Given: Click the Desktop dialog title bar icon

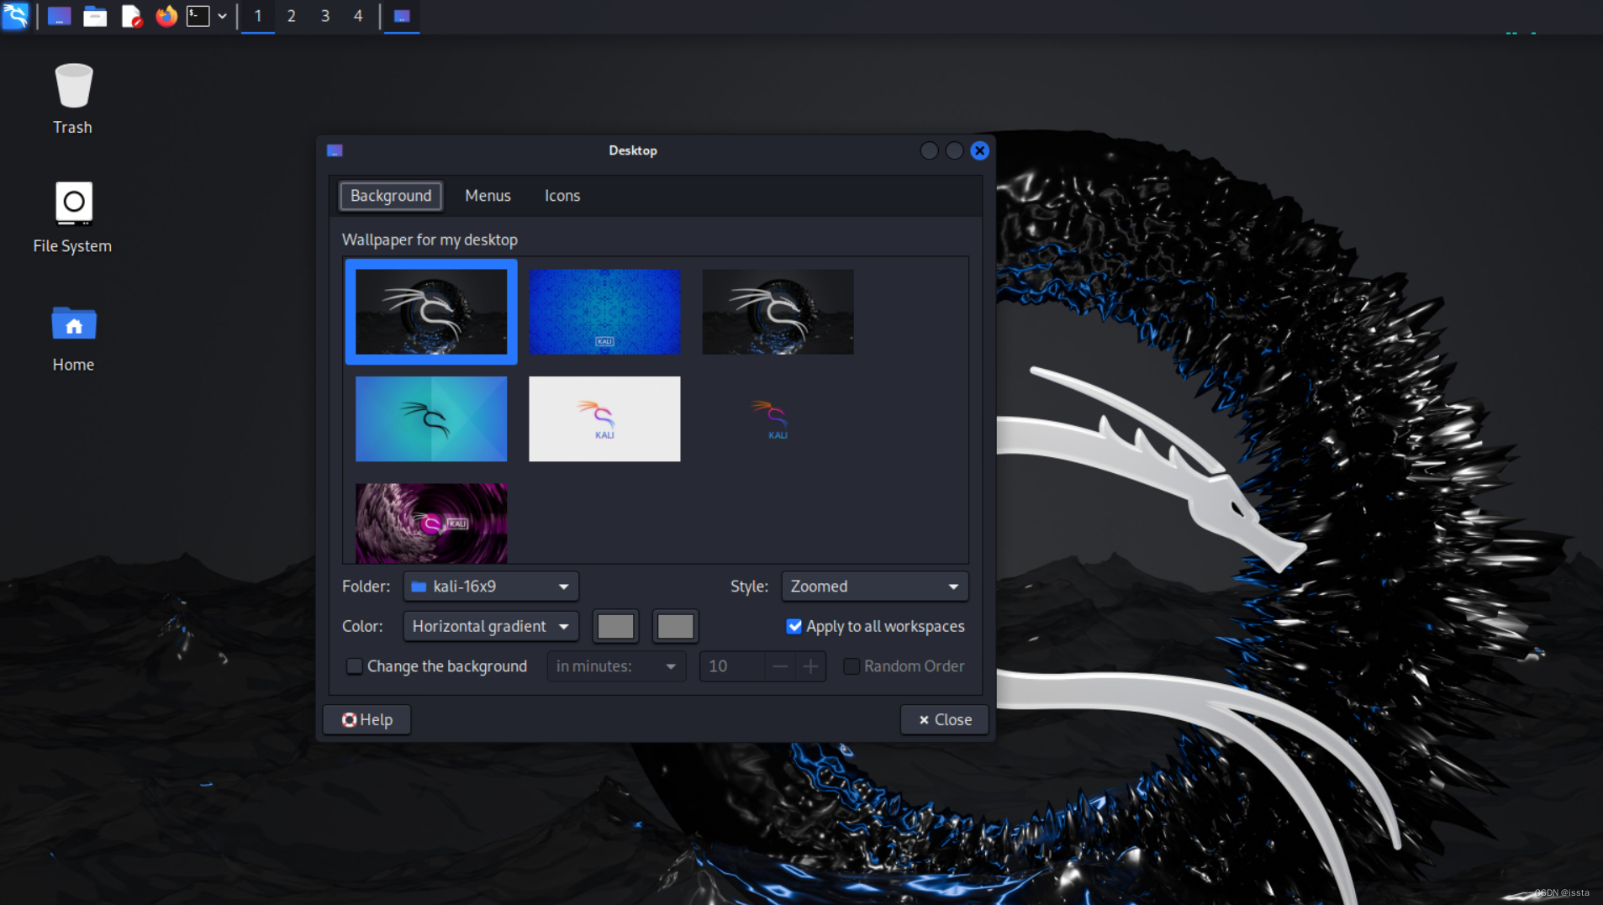Looking at the screenshot, I should [x=335, y=150].
